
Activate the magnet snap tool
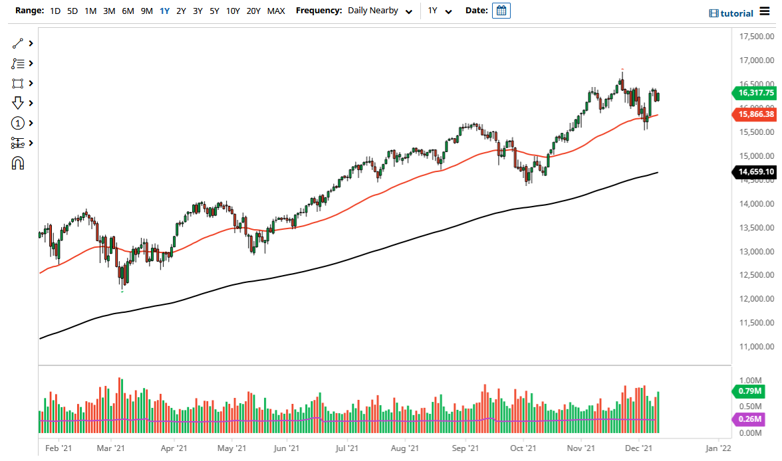(x=18, y=161)
